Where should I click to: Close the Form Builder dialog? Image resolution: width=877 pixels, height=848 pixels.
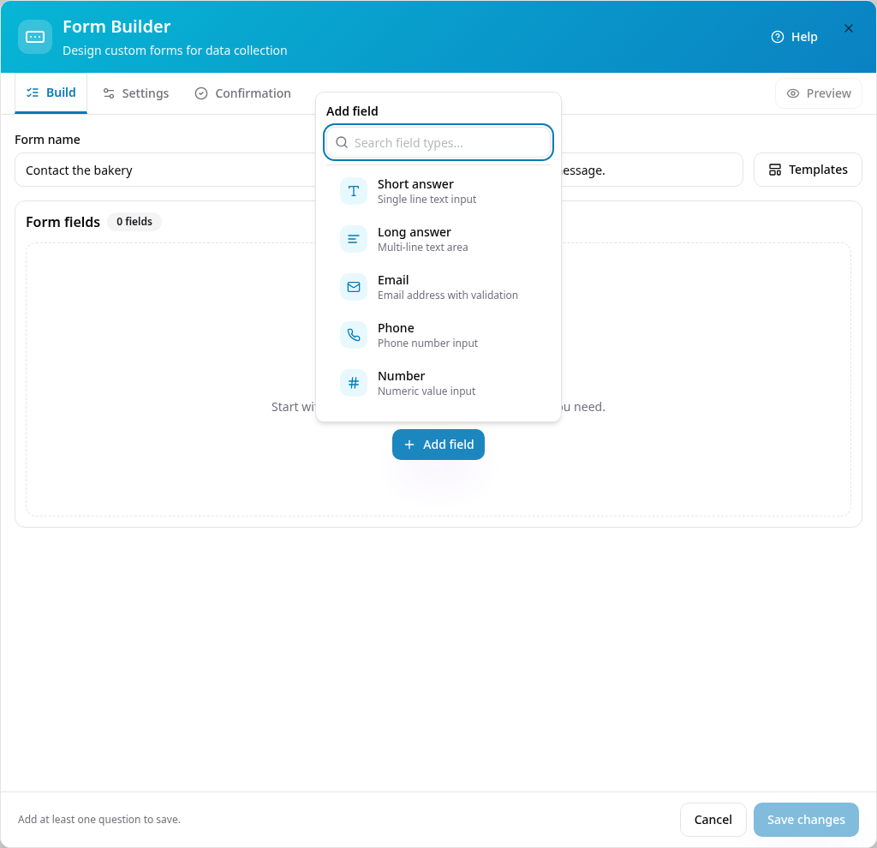849,28
